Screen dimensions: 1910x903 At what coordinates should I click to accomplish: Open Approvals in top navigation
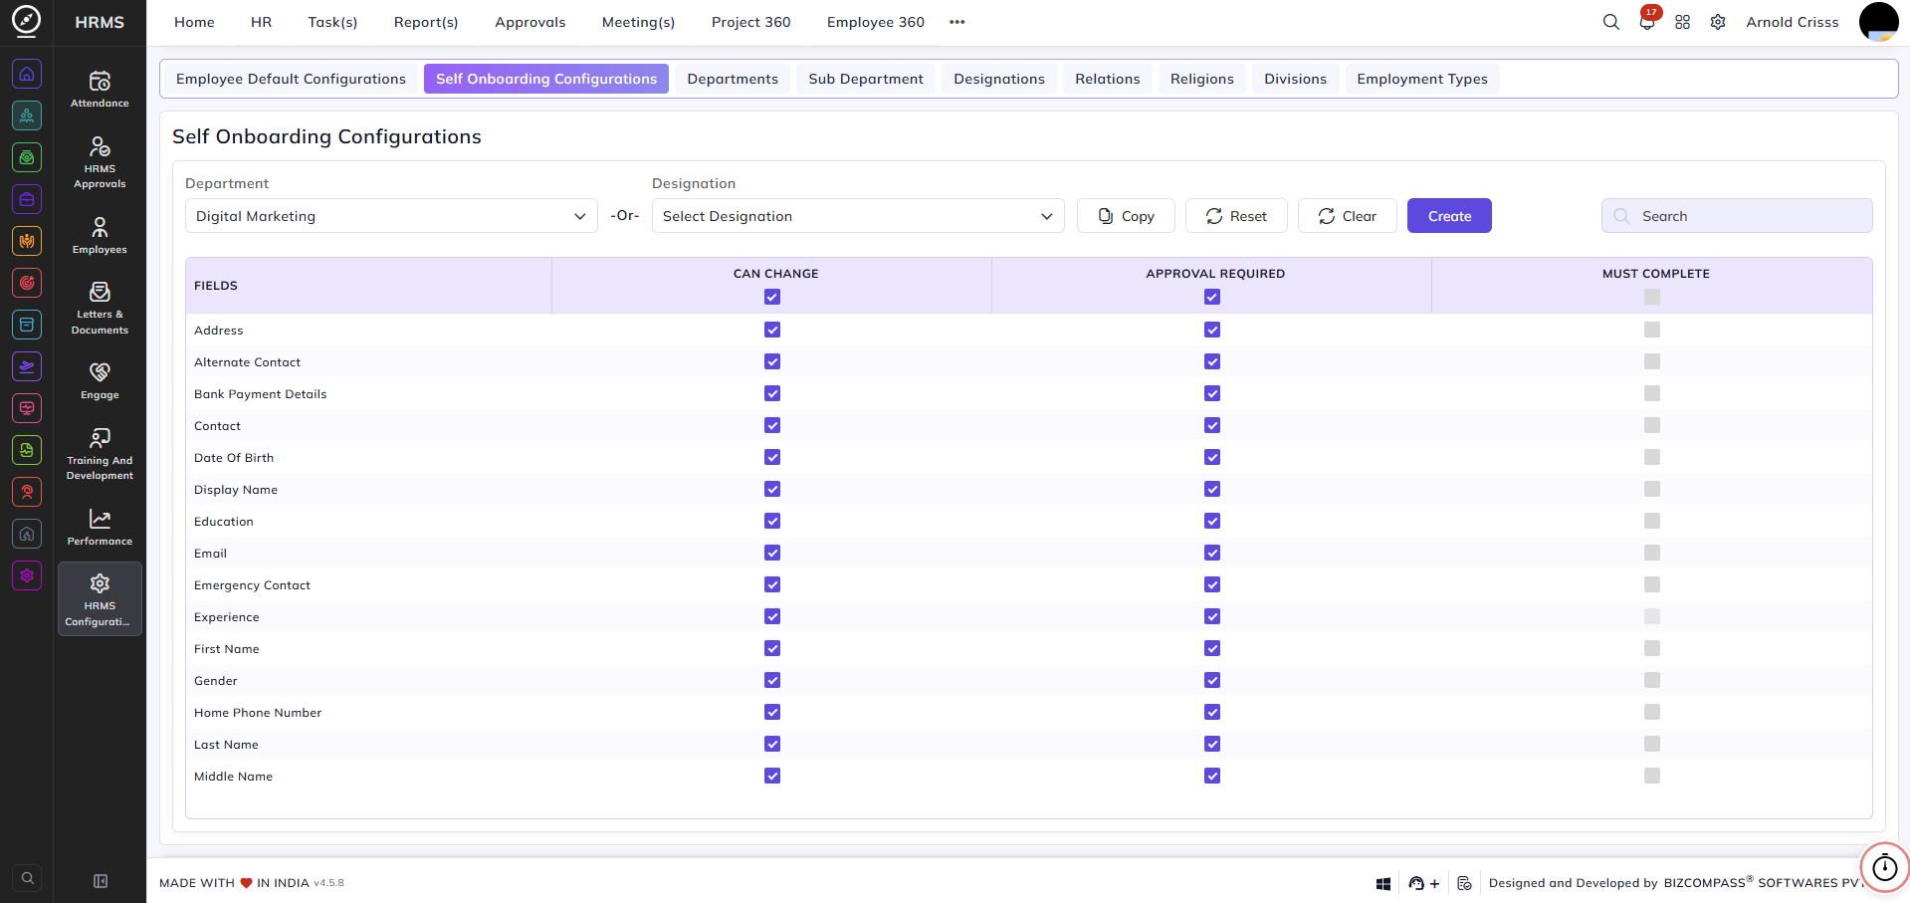[531, 22]
